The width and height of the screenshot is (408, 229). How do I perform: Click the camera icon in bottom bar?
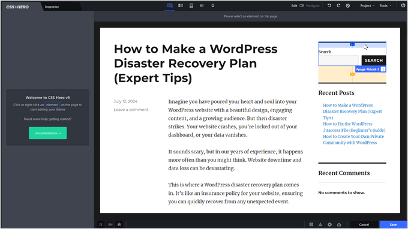pyautogui.click(x=110, y=224)
